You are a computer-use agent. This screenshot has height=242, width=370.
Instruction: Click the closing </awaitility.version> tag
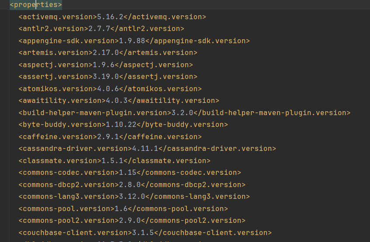coord(174,101)
